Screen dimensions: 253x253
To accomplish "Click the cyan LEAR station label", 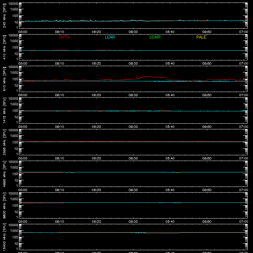I will (x=110, y=37).
